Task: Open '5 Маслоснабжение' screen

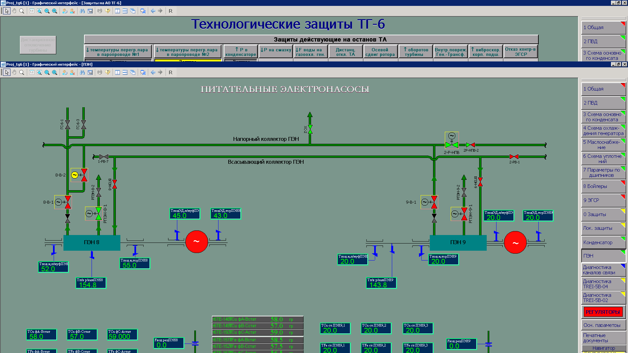Action: coord(603,144)
